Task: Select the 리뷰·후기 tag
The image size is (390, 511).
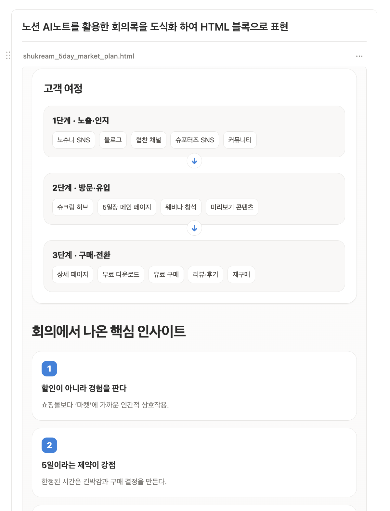Action: 205,274
